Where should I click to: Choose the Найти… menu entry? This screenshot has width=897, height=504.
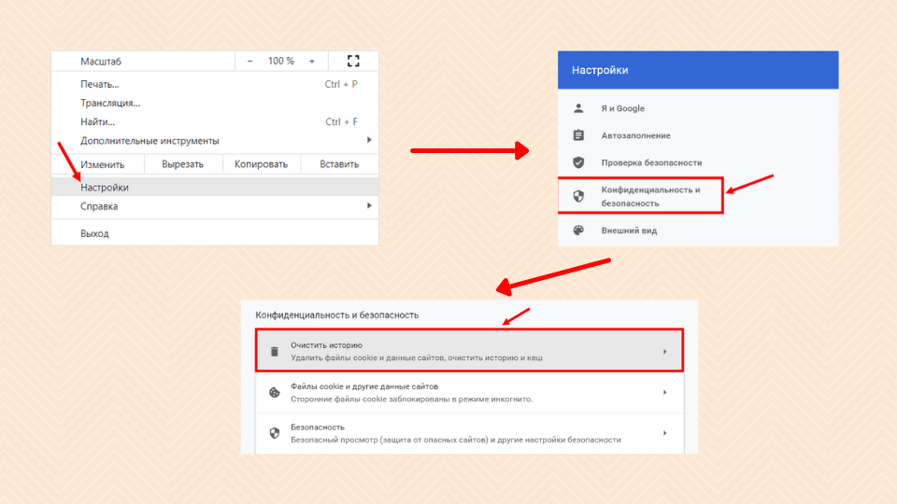pyautogui.click(x=97, y=121)
